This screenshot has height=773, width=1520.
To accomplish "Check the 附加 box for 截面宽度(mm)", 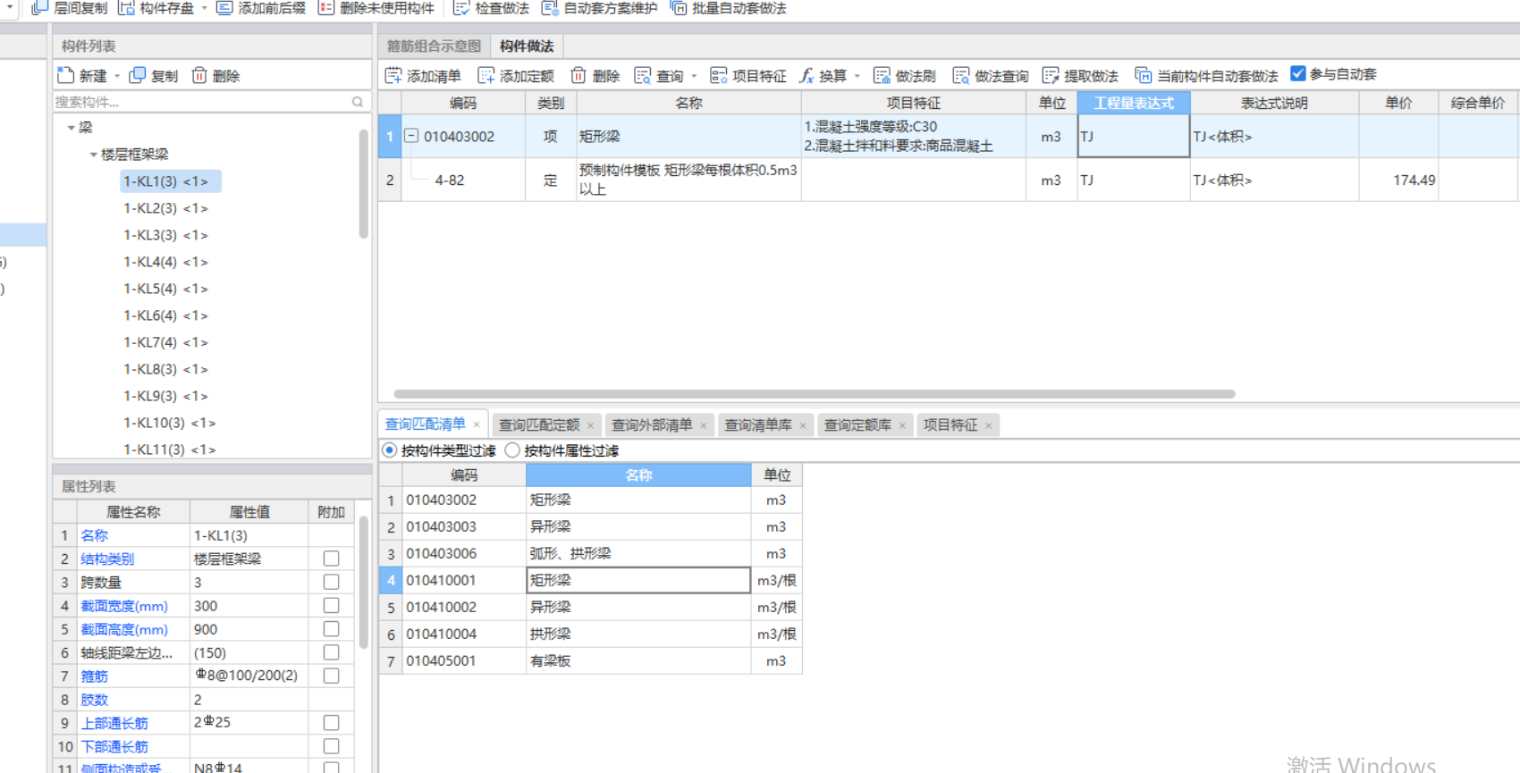I will point(331,606).
